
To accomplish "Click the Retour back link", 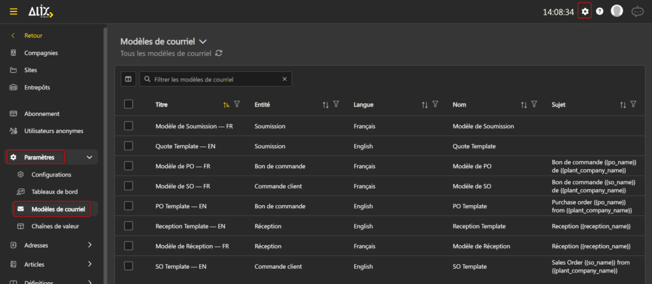I will point(33,36).
